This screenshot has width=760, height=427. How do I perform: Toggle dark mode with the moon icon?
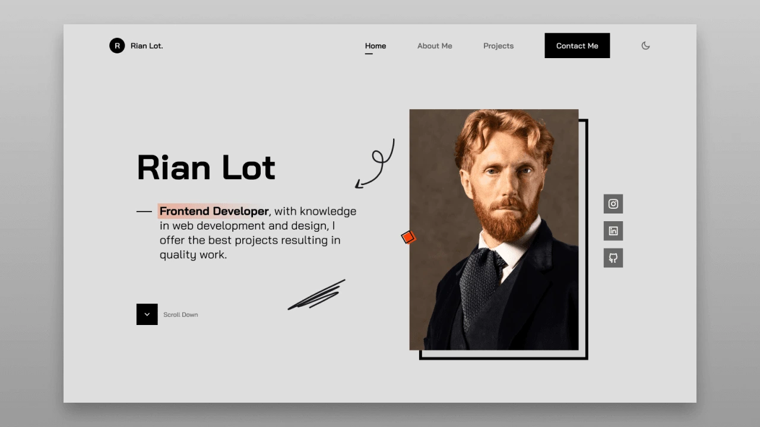point(646,46)
